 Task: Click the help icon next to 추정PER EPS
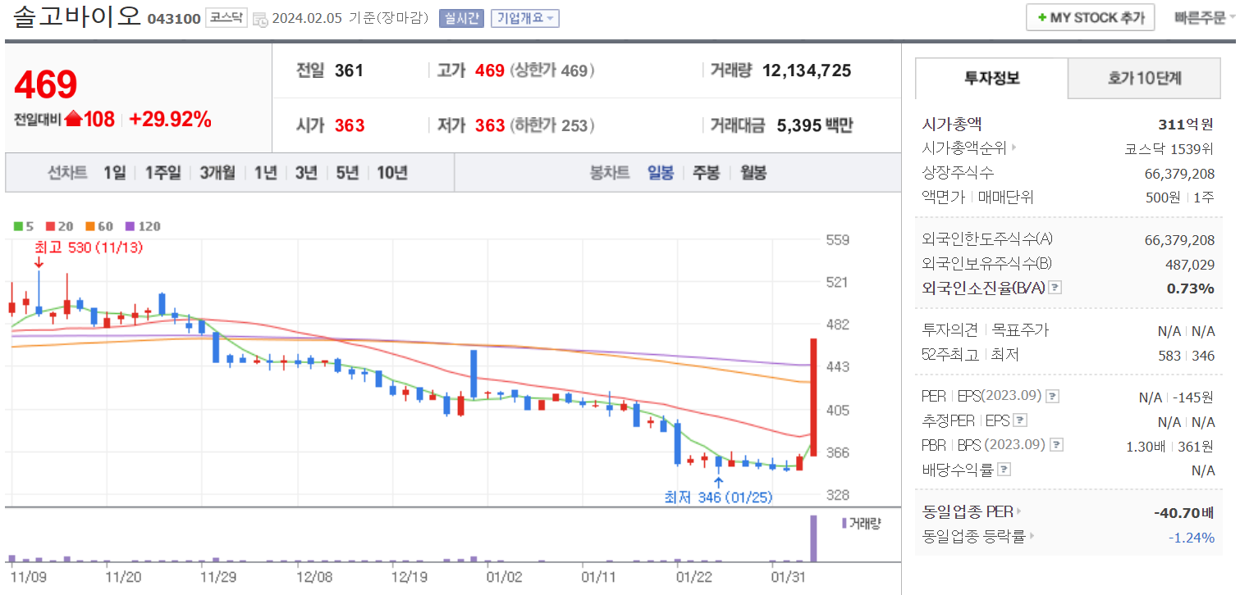1020,421
